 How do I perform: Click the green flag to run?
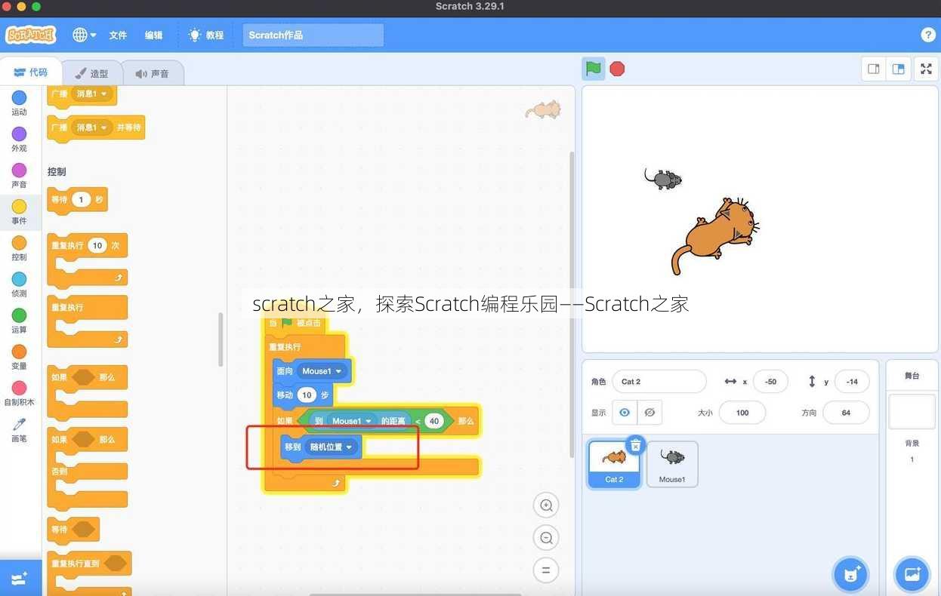(594, 69)
